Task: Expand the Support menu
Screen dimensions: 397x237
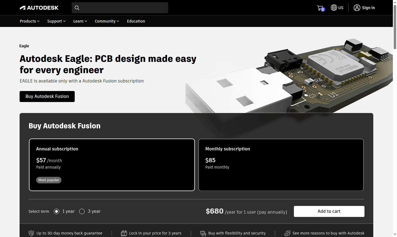Action: point(56,21)
